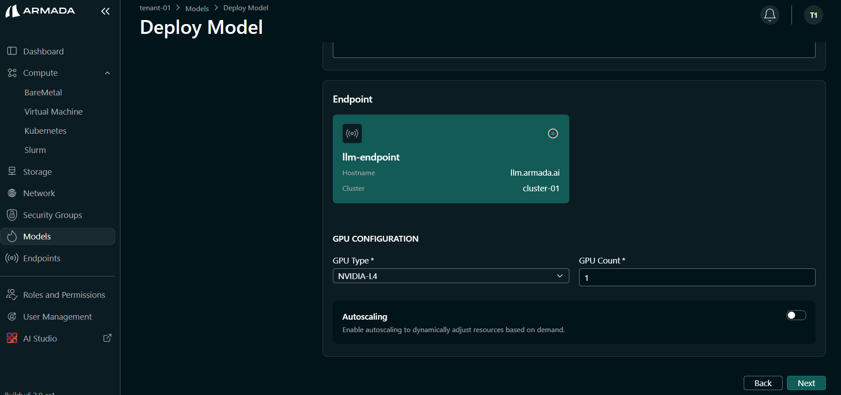Click the Compute icon in the sidebar

coord(12,73)
